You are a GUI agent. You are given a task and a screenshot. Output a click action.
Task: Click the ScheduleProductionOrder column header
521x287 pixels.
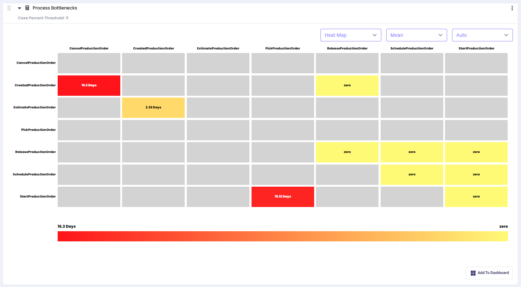tap(412, 48)
